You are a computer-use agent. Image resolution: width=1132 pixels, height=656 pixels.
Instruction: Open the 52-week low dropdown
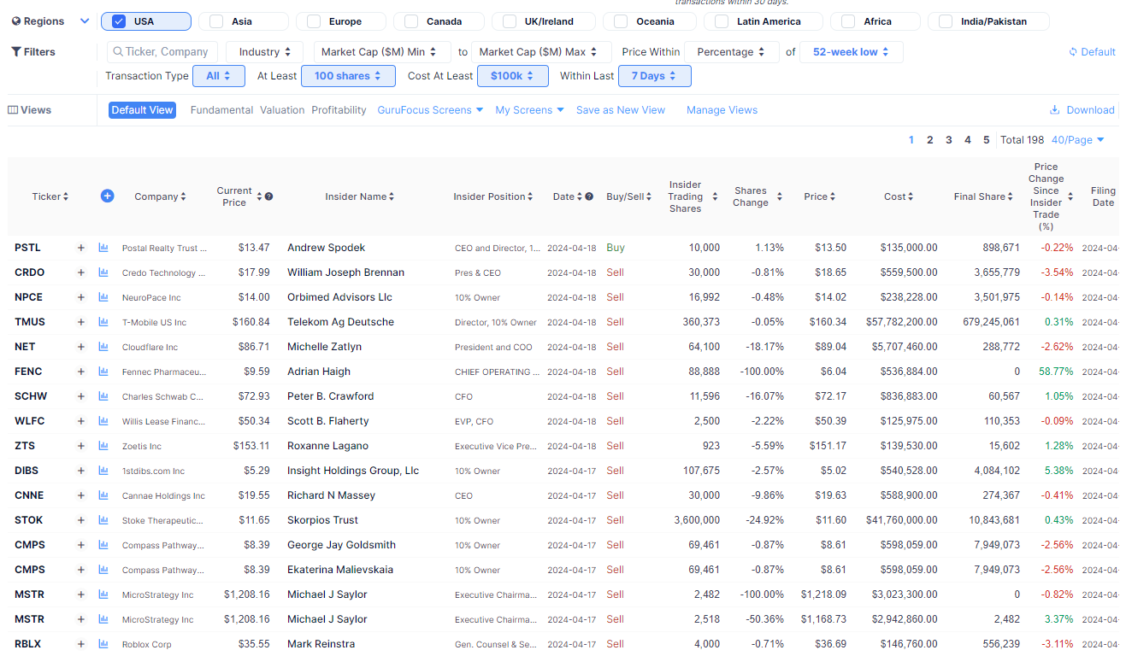pyautogui.click(x=851, y=52)
